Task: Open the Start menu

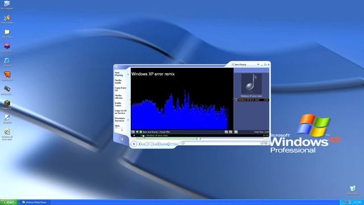Action: tap(9, 202)
